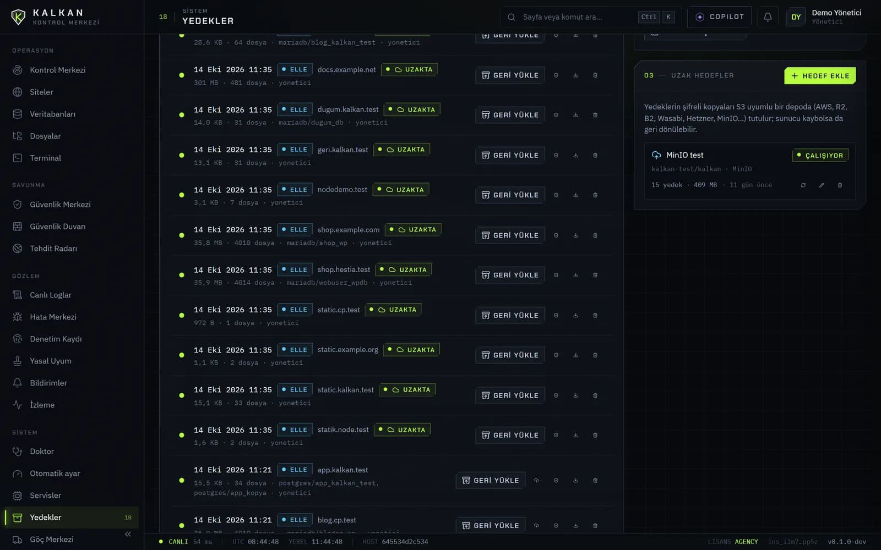Click the Kalkan logo in the sidebar header
Screen dimensions: 881x550
point(55,17)
